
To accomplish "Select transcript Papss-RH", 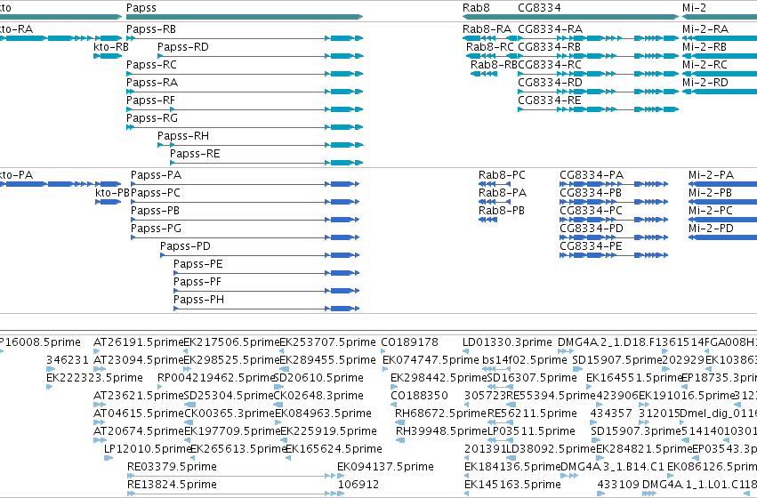I will point(183,136).
